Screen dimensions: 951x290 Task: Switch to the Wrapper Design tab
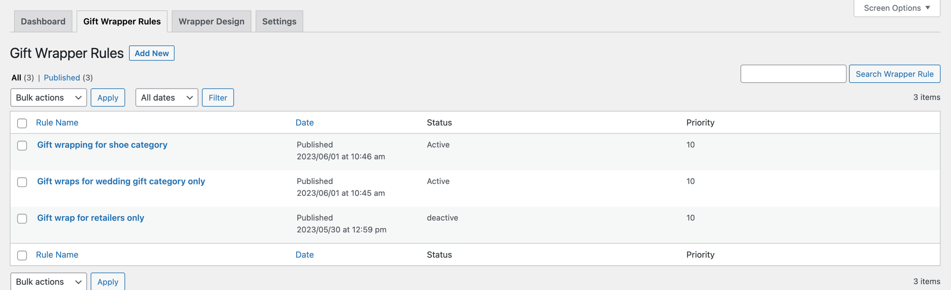(x=211, y=21)
